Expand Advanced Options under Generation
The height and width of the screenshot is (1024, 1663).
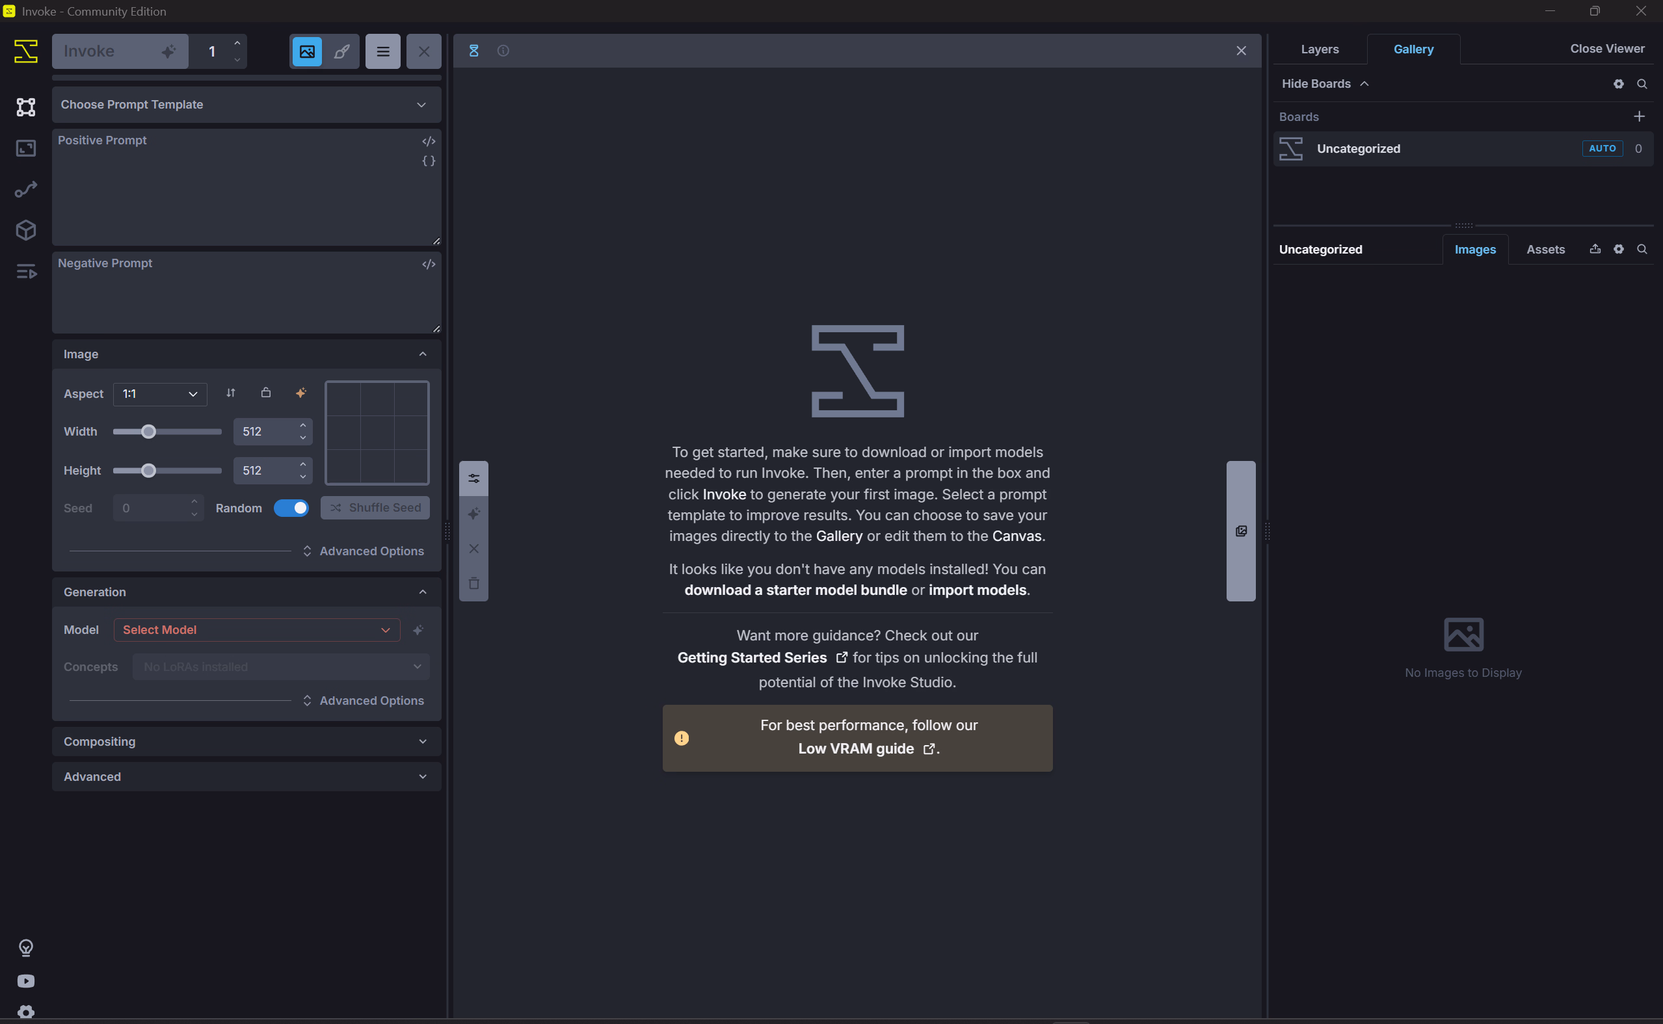pyautogui.click(x=364, y=700)
